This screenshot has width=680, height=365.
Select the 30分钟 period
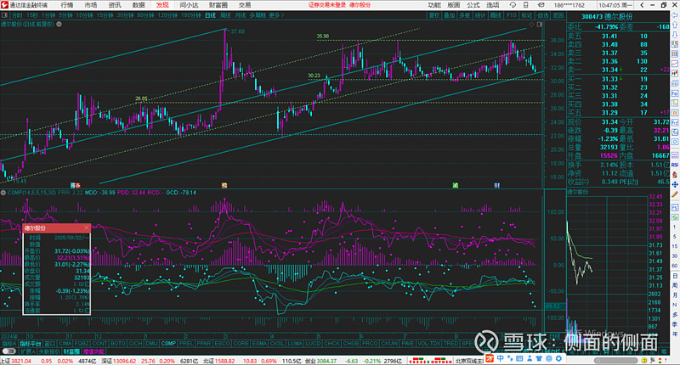tap(125, 15)
